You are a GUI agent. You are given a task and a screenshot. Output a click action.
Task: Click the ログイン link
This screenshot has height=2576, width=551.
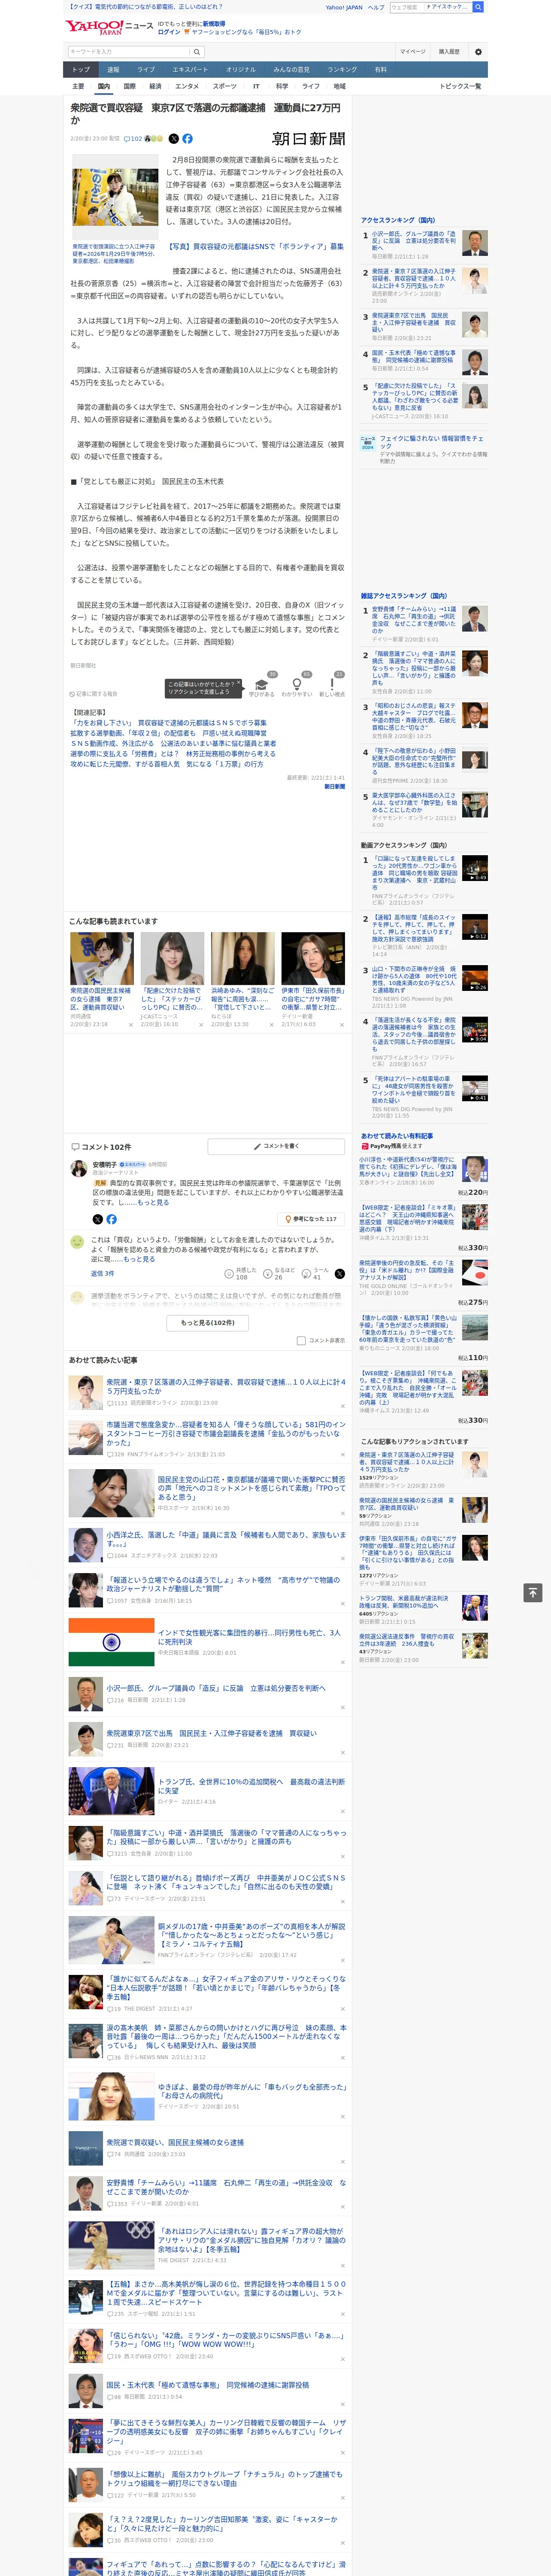click(x=169, y=32)
